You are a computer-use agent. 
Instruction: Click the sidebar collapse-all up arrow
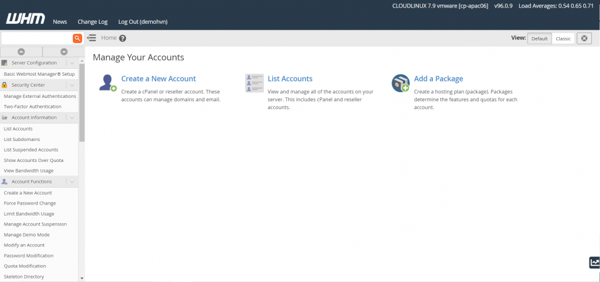click(22, 52)
